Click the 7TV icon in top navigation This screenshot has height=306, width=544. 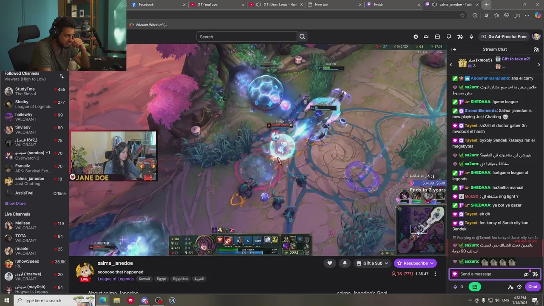click(x=460, y=37)
